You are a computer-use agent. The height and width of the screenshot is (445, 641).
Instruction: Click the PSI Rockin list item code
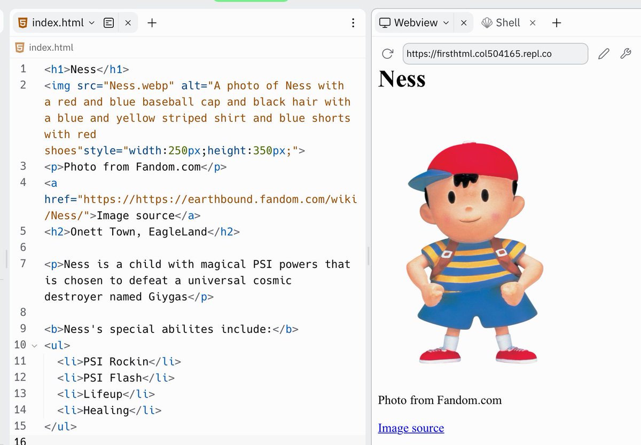pyautogui.click(x=119, y=361)
